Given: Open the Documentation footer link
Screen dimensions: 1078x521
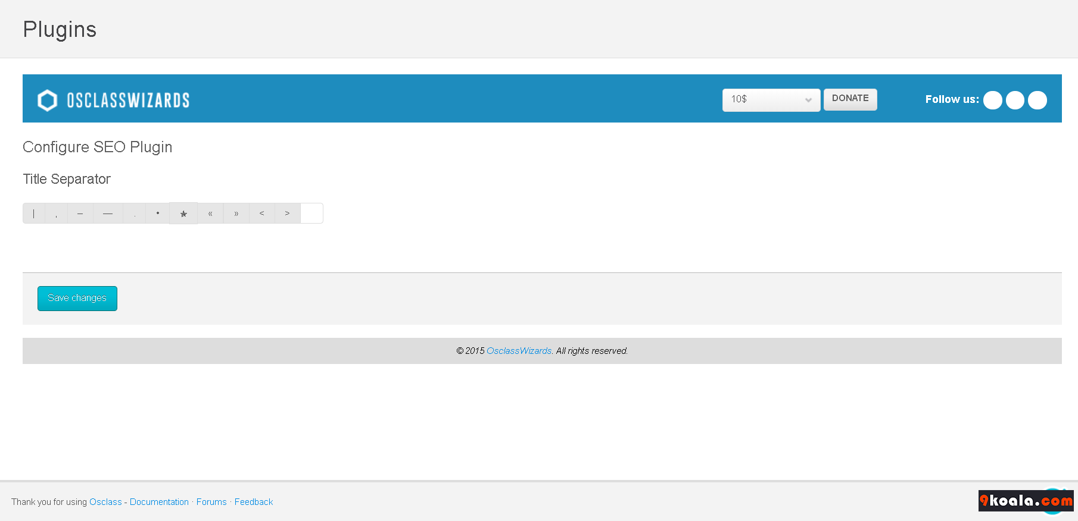Looking at the screenshot, I should coord(159,502).
